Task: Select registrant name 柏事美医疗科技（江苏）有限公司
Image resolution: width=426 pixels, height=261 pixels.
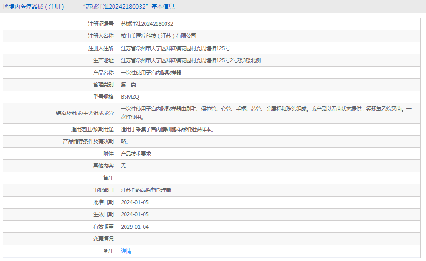Action: (x=158, y=36)
